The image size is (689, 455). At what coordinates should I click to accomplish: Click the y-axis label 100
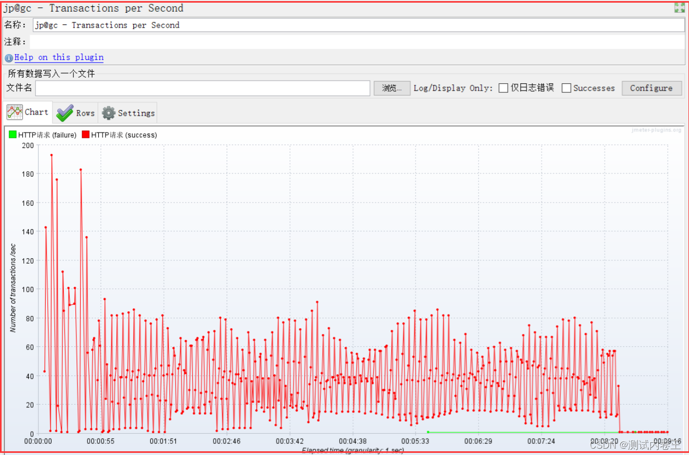pyautogui.click(x=28, y=290)
